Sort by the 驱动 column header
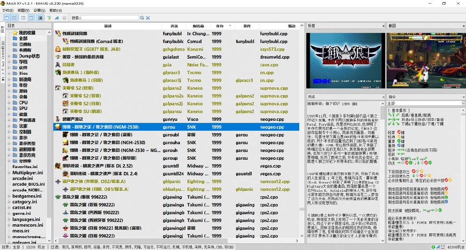Screen dimensions: 466x250 pyautogui.click(x=279, y=26)
